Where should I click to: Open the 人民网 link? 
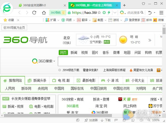pyautogui.click(x=10, y=88)
